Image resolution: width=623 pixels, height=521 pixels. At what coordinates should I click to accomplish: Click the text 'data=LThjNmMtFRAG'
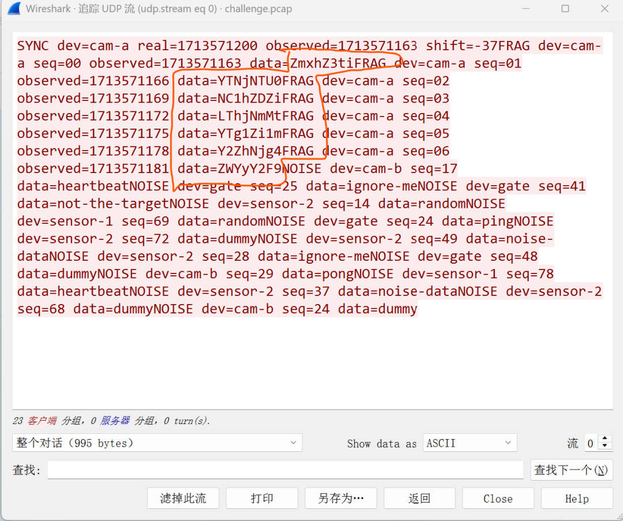[x=246, y=116]
